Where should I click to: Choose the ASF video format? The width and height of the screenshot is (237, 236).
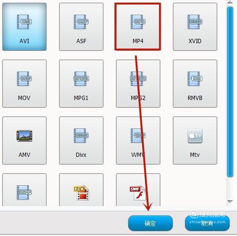(81, 27)
